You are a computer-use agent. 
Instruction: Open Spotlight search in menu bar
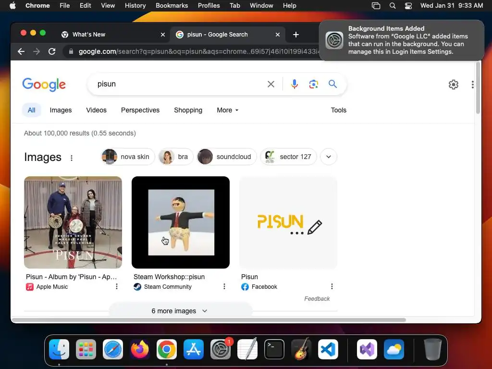(x=392, y=6)
